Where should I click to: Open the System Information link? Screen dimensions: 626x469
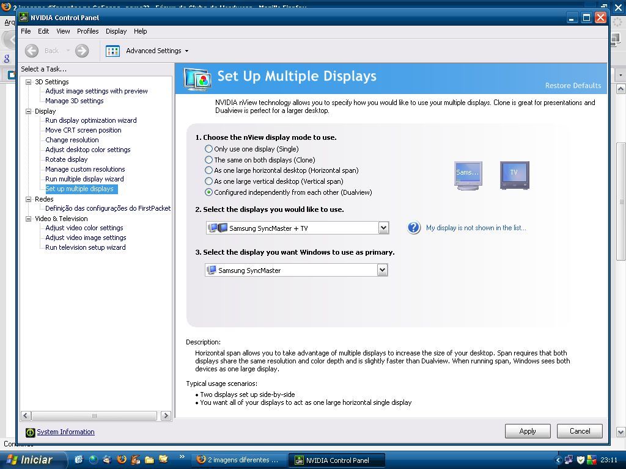point(65,432)
